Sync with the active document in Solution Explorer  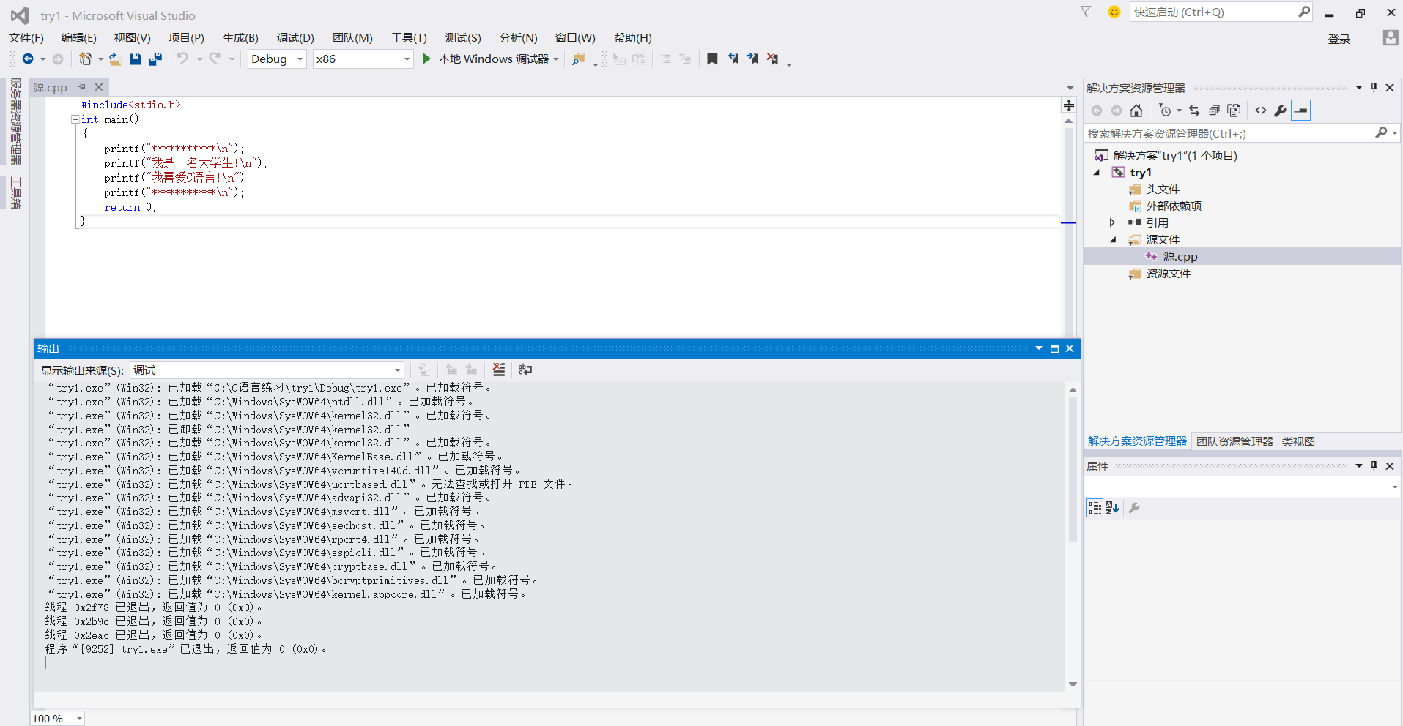tap(1194, 111)
